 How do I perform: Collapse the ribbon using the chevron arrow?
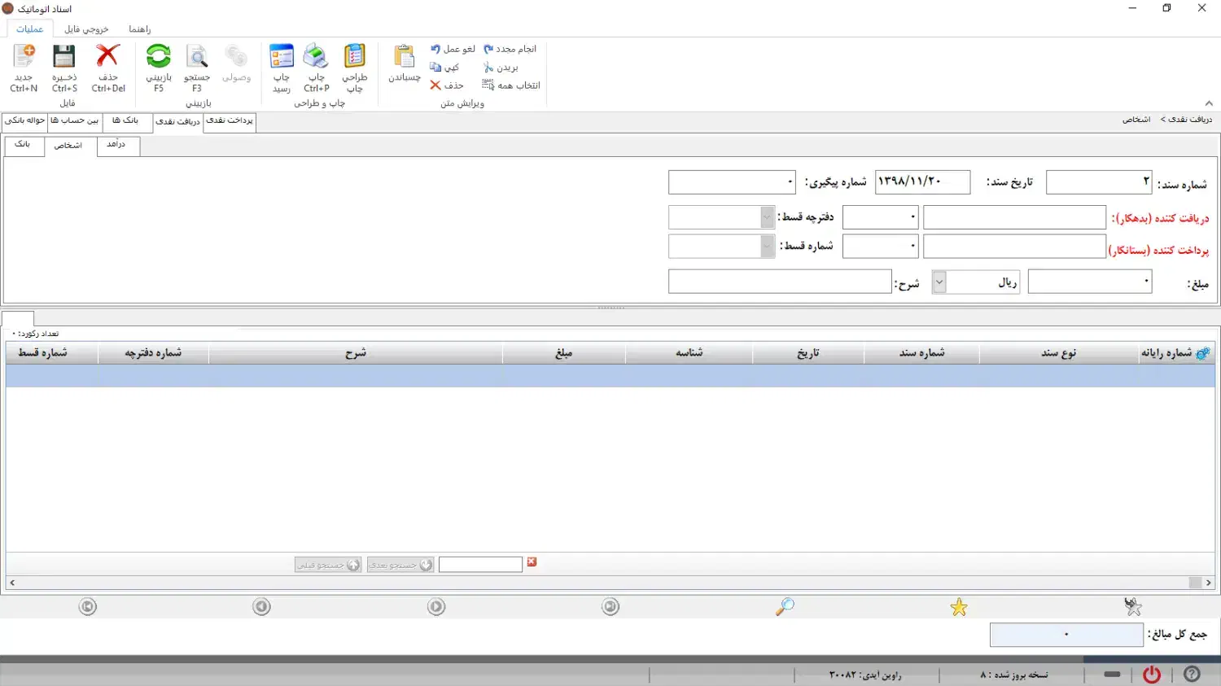pos(1209,103)
